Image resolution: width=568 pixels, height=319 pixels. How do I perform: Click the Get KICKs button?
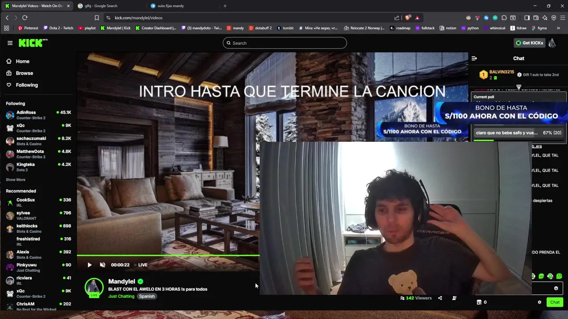click(529, 43)
